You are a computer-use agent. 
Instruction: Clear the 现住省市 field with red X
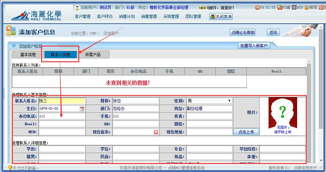click(156, 132)
